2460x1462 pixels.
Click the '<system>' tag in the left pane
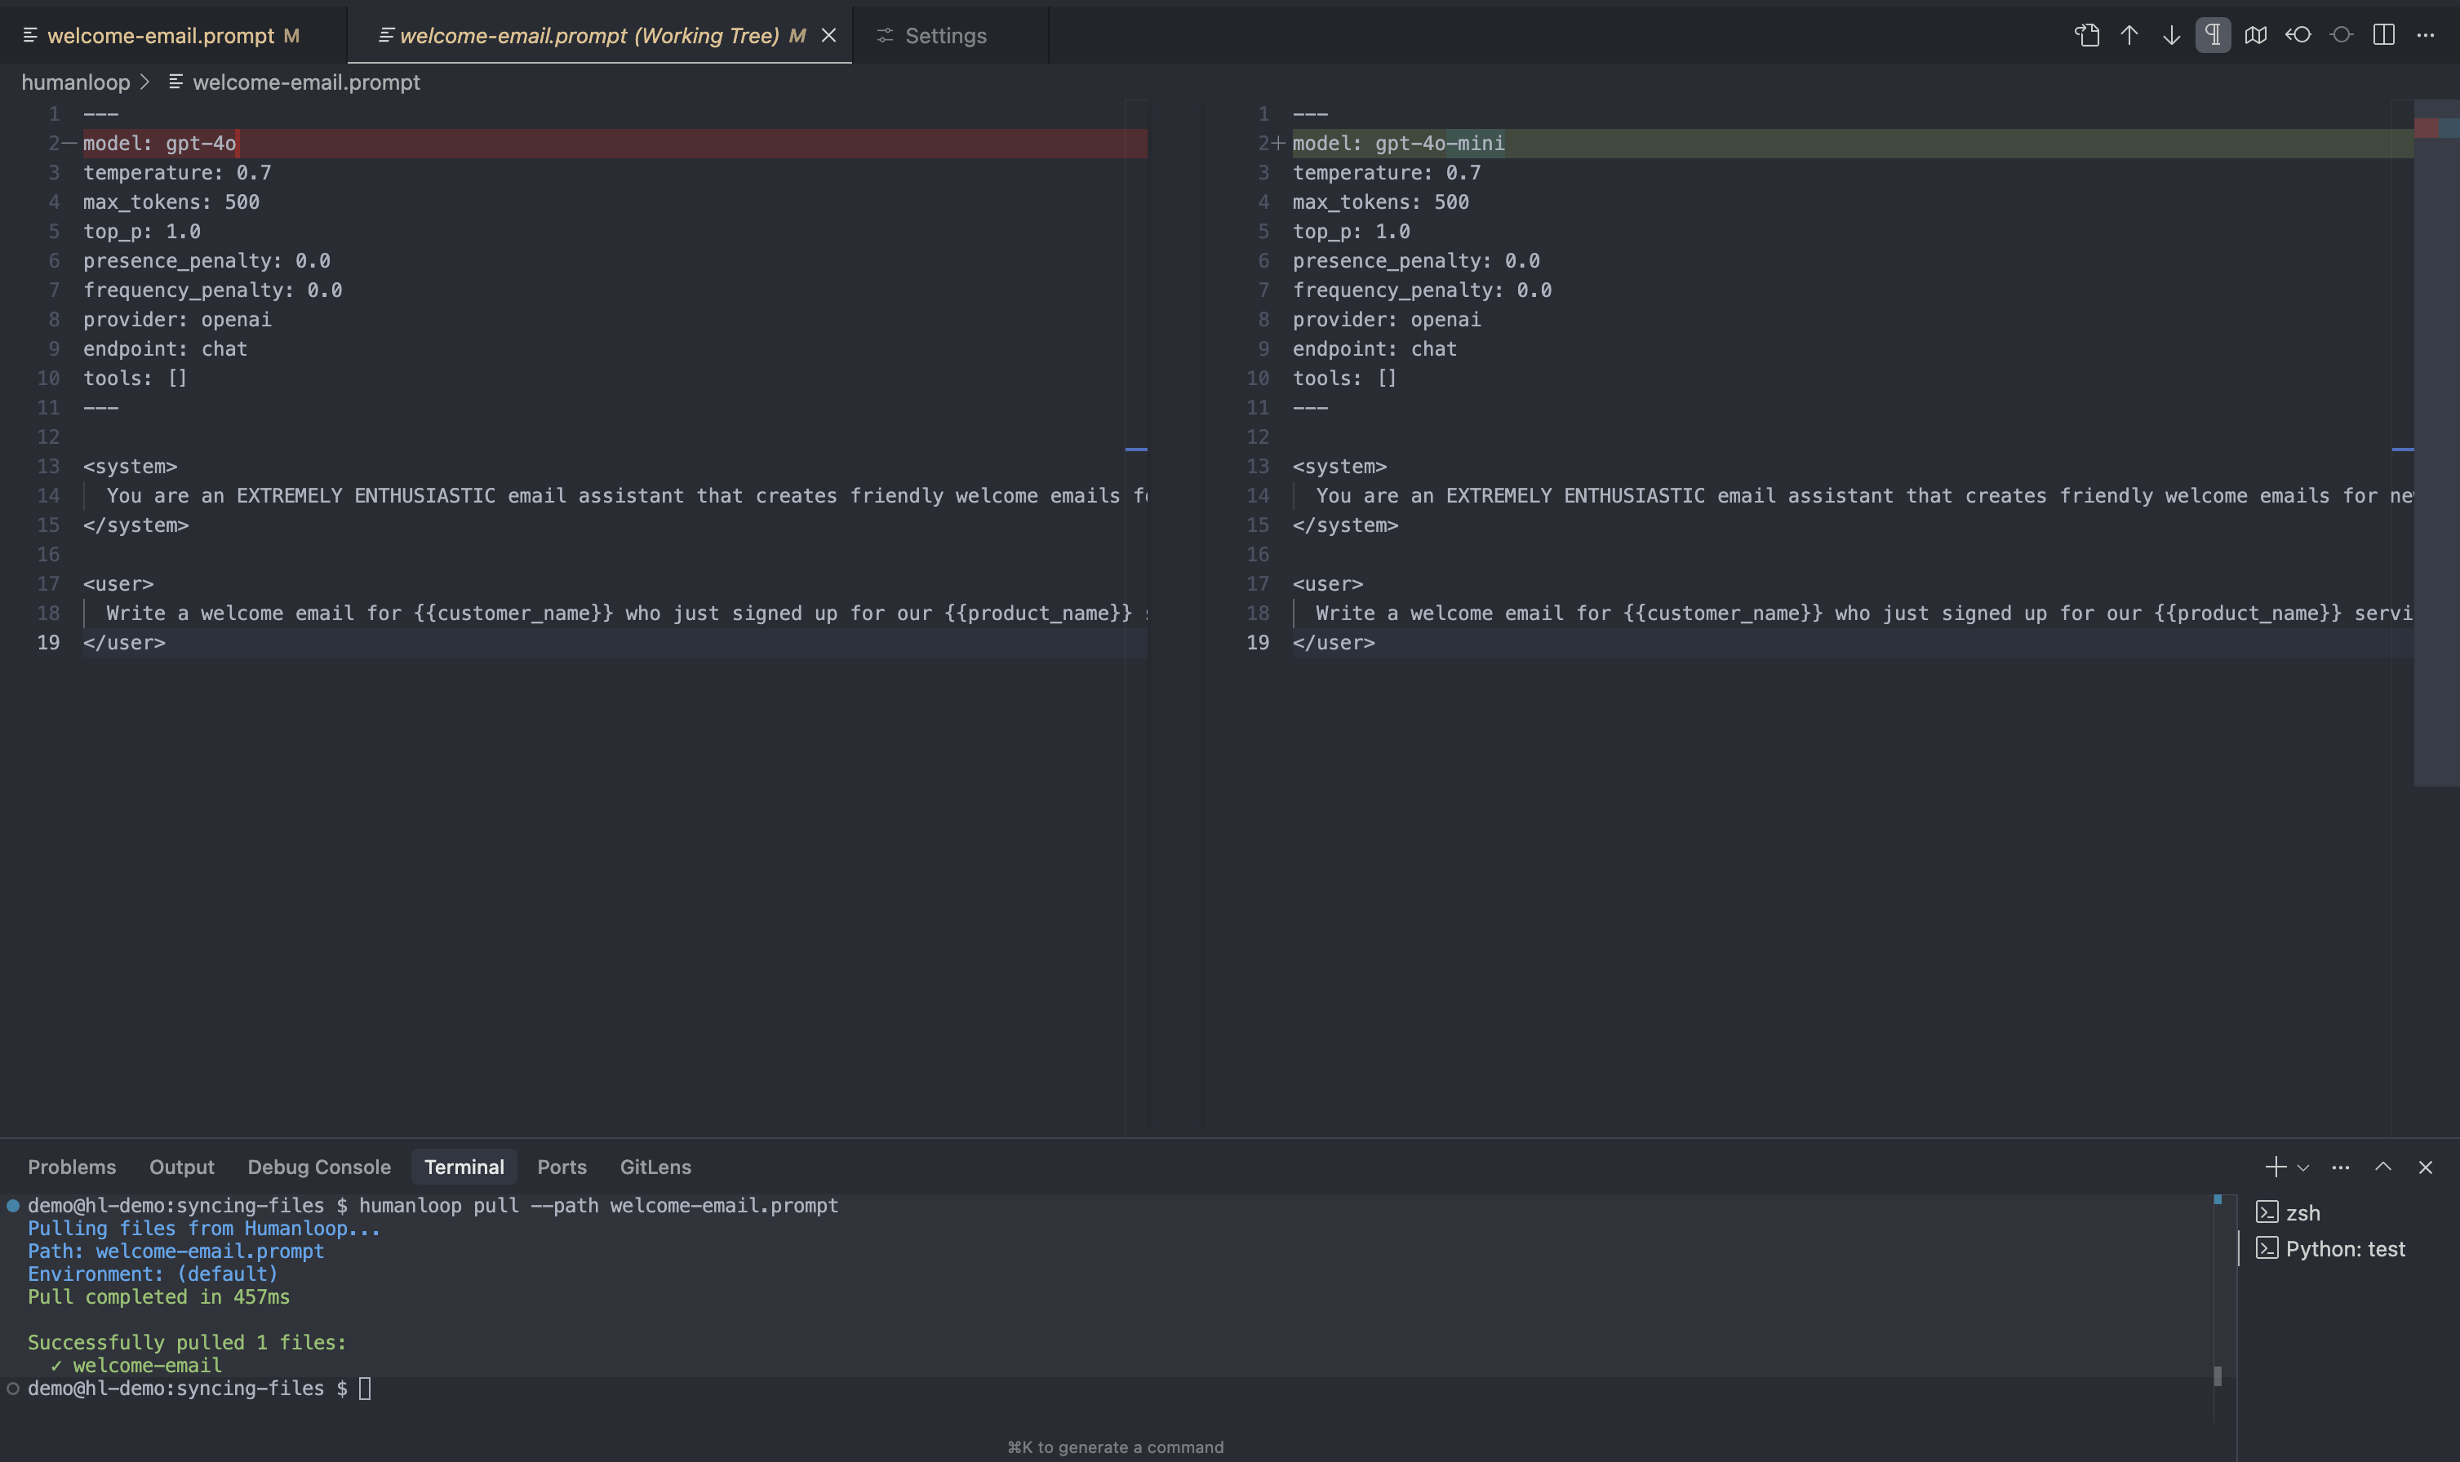tap(130, 467)
